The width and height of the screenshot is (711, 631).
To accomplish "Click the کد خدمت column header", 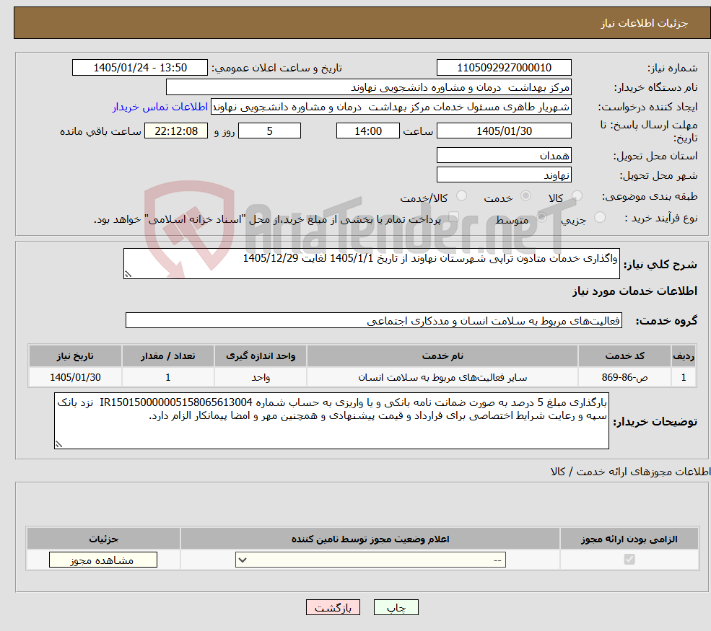I will coord(624,356).
